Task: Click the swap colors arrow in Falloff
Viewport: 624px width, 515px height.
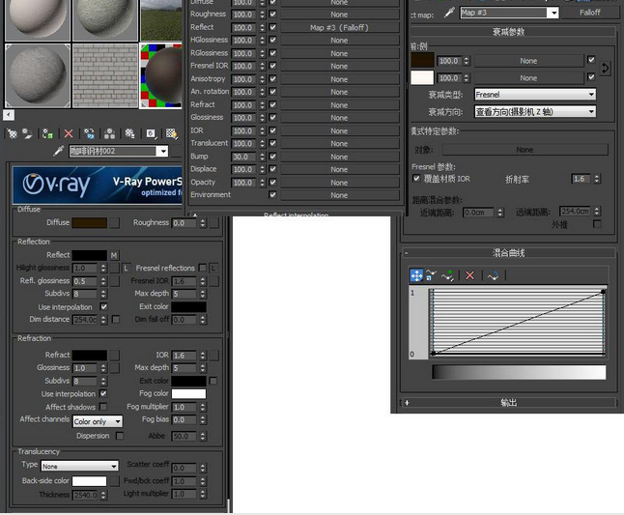Action: [x=605, y=69]
